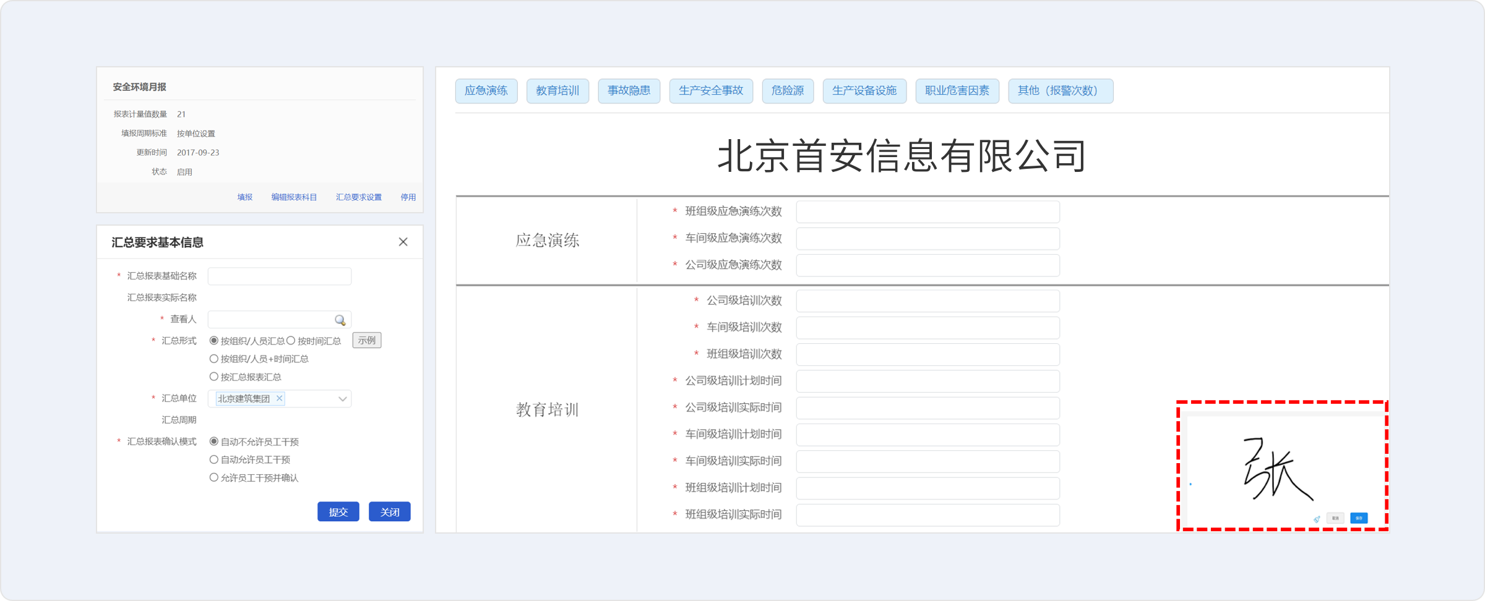Image resolution: width=1485 pixels, height=601 pixels.
Task: Choose 自动允许员工干预 confirmation mode
Action: pyautogui.click(x=214, y=459)
